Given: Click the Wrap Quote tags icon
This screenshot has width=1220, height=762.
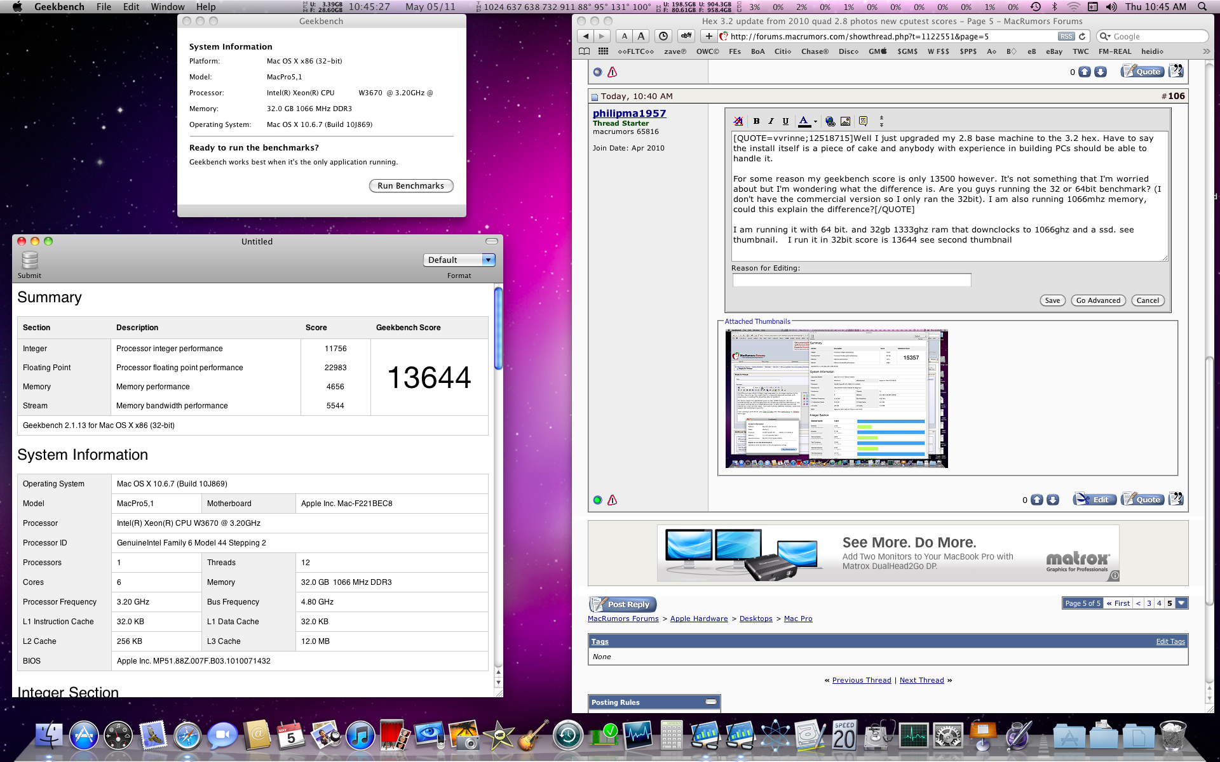Looking at the screenshot, I should [864, 121].
